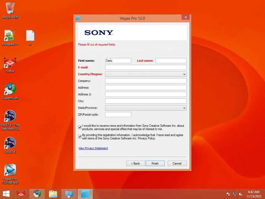
Task: Open Action Center flag tray icon
Action: (x=228, y=194)
